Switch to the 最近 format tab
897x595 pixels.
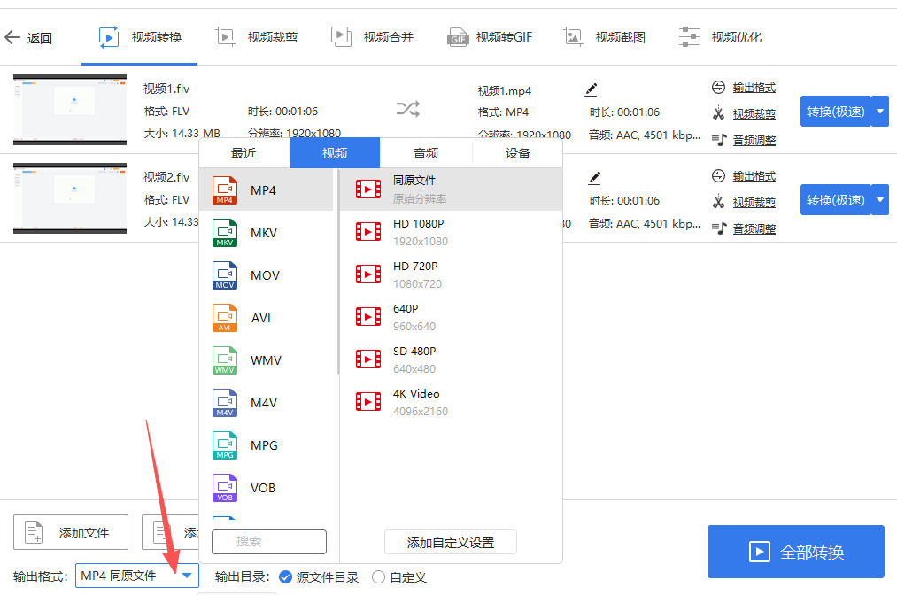tap(244, 153)
